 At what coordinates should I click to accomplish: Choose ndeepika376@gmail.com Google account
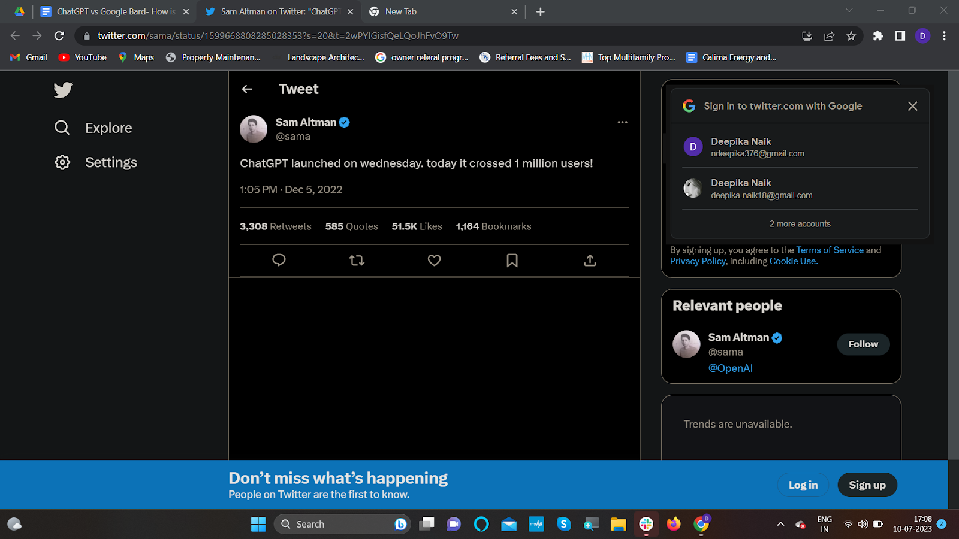[x=800, y=147]
